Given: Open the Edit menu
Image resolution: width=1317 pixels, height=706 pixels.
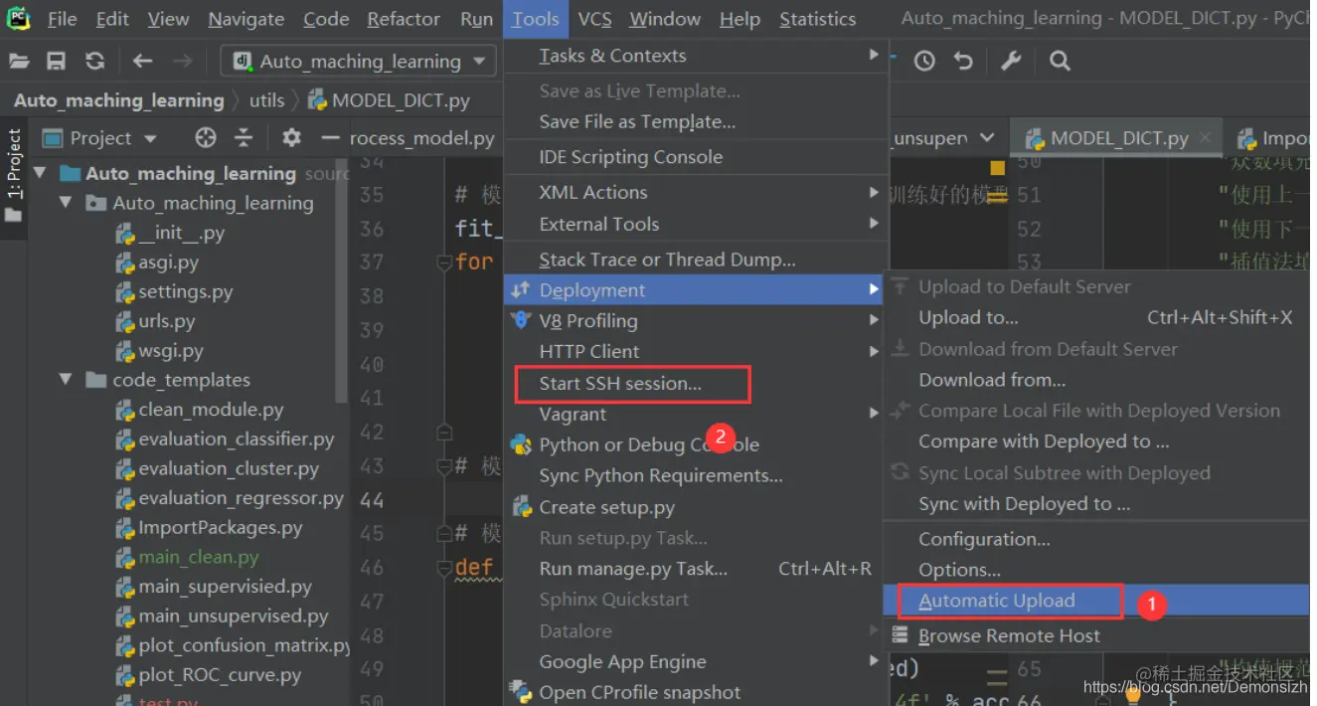Looking at the screenshot, I should [112, 19].
